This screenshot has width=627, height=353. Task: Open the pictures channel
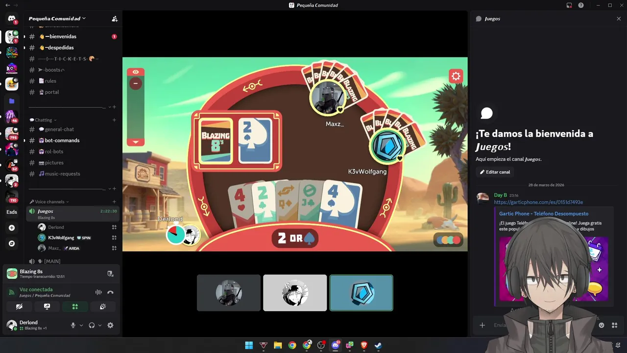(72, 162)
